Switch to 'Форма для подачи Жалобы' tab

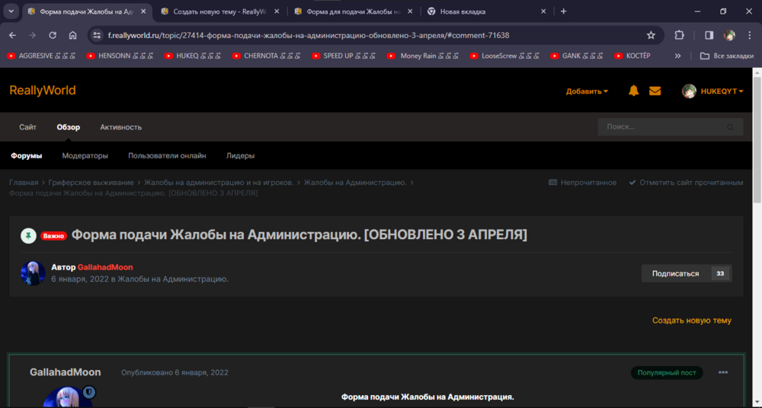coord(352,11)
